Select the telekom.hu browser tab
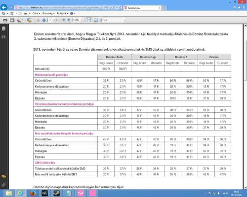Screen dimensions: 247x197 coord(142,8)
